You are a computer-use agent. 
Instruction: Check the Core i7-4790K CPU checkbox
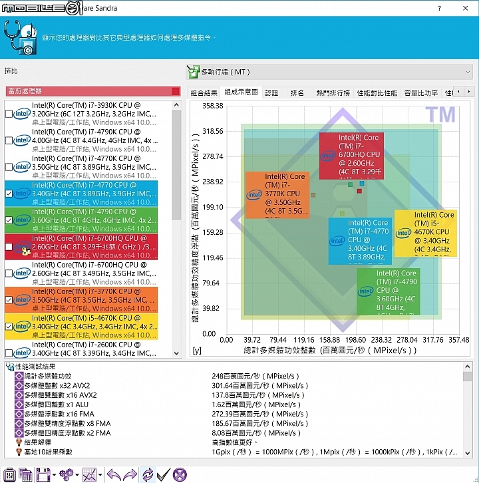[9, 140]
